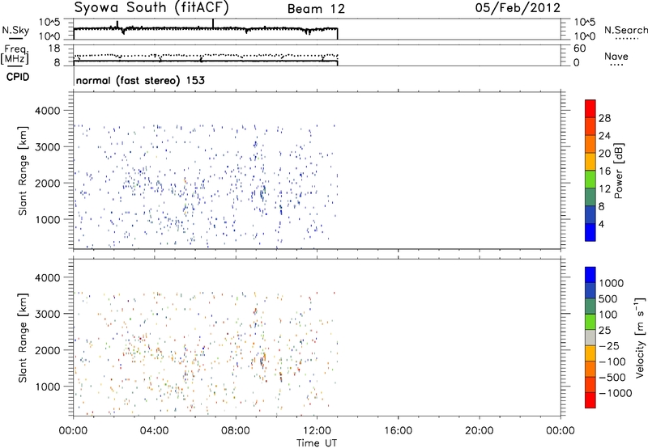Select the CPID row label

point(17,77)
